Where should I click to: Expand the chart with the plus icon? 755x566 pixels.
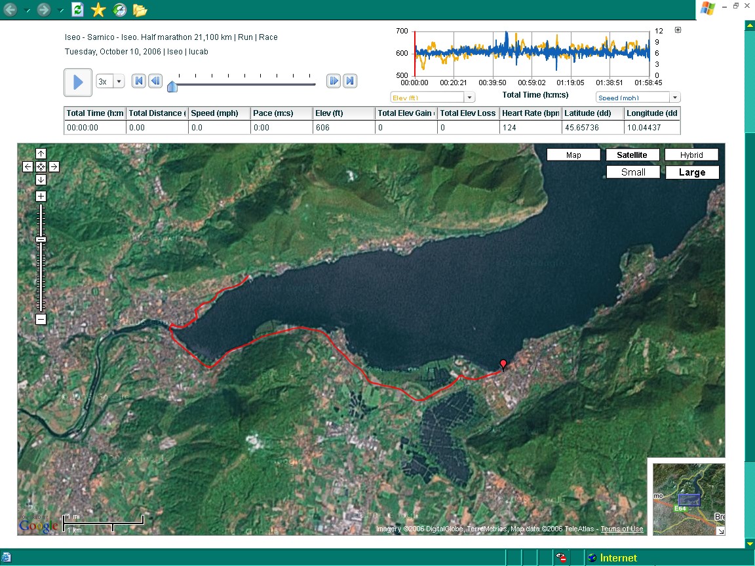pyautogui.click(x=678, y=29)
